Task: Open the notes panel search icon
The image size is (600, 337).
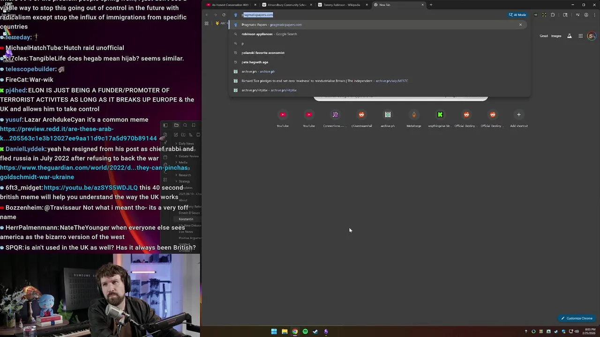Action: click(185, 125)
